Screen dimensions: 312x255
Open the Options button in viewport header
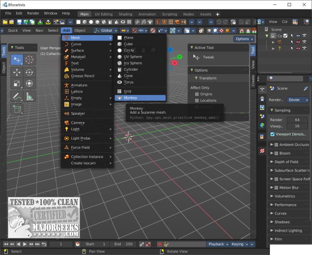tap(243, 39)
